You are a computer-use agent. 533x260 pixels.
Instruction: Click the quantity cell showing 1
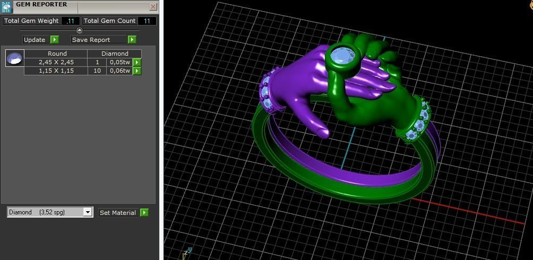coord(97,62)
